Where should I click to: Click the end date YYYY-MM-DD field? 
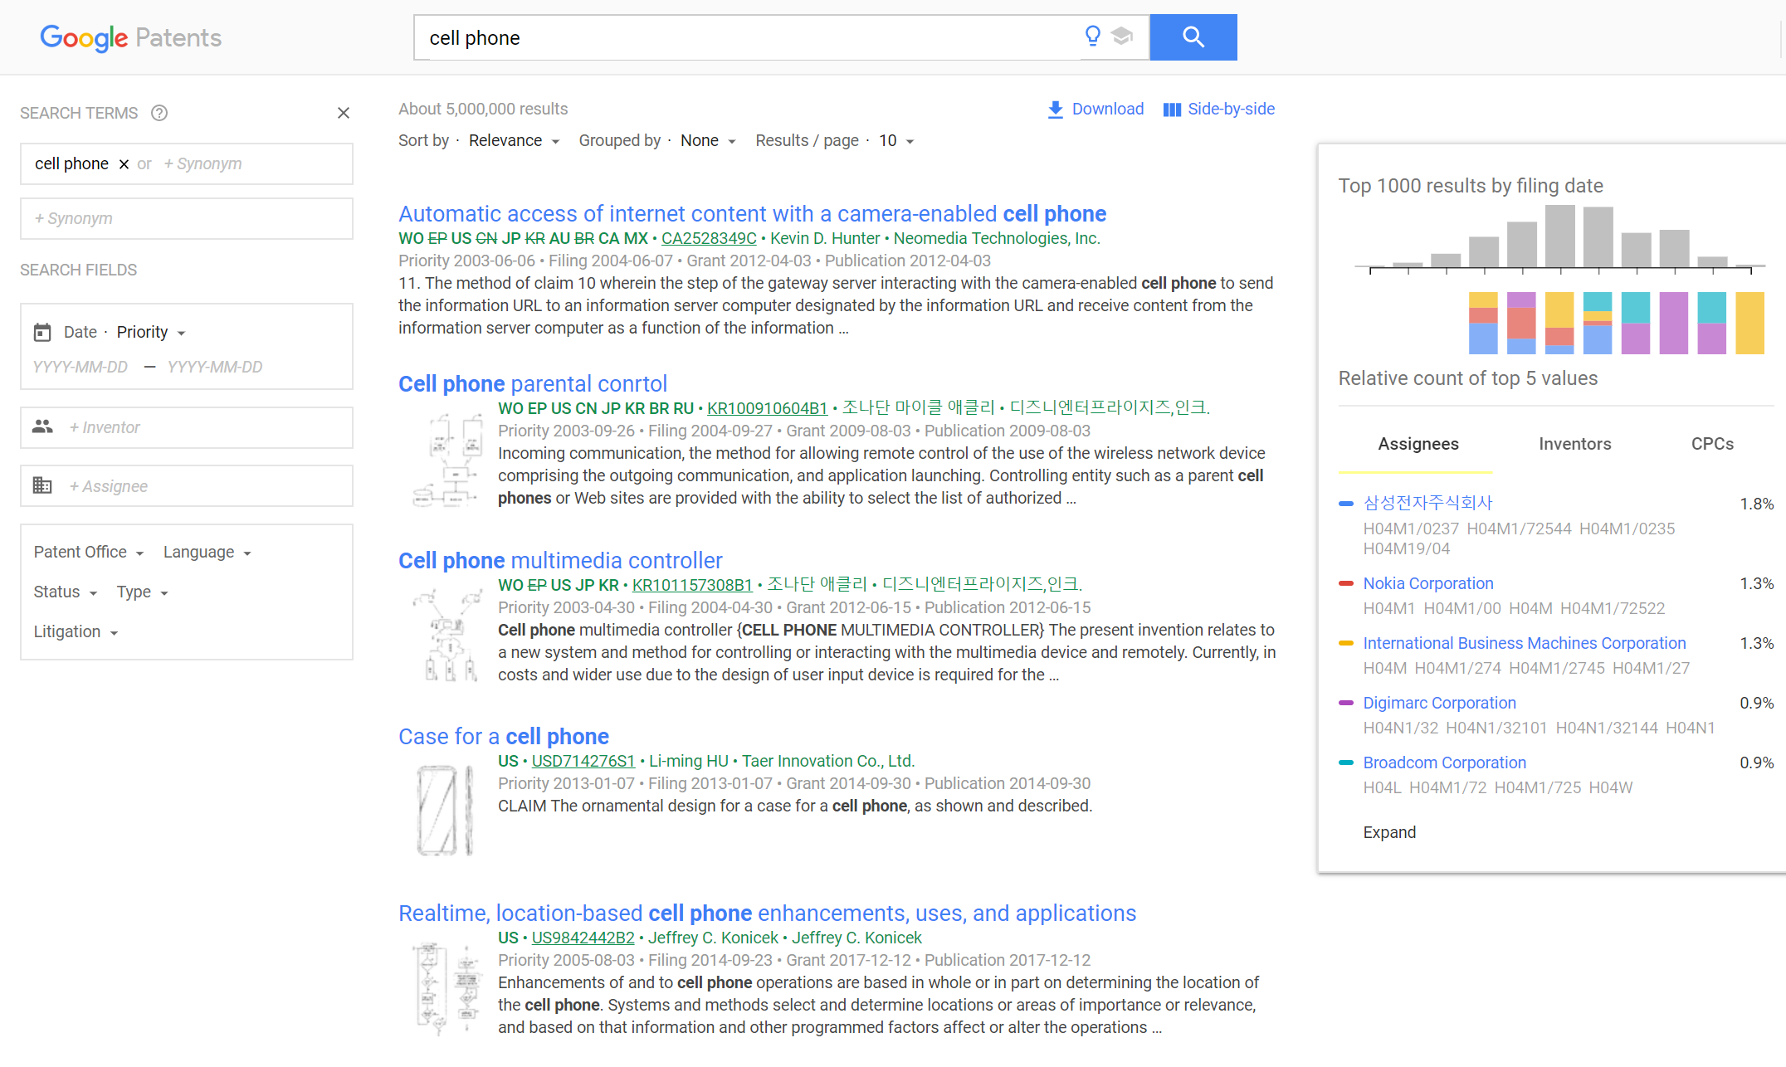215,368
